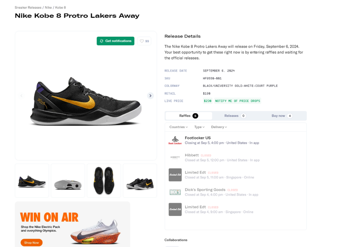Image resolution: width=348 pixels, height=247 pixels.
Task: Open the Kobe 8 breadcrumb link
Action: pos(60,7)
